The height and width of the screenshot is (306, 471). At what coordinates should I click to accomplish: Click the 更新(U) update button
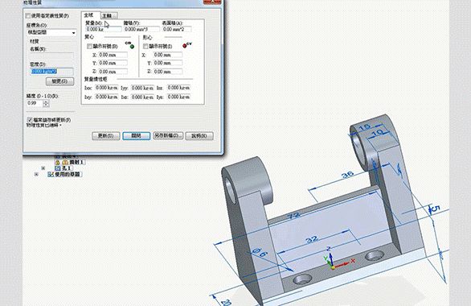[106, 136]
